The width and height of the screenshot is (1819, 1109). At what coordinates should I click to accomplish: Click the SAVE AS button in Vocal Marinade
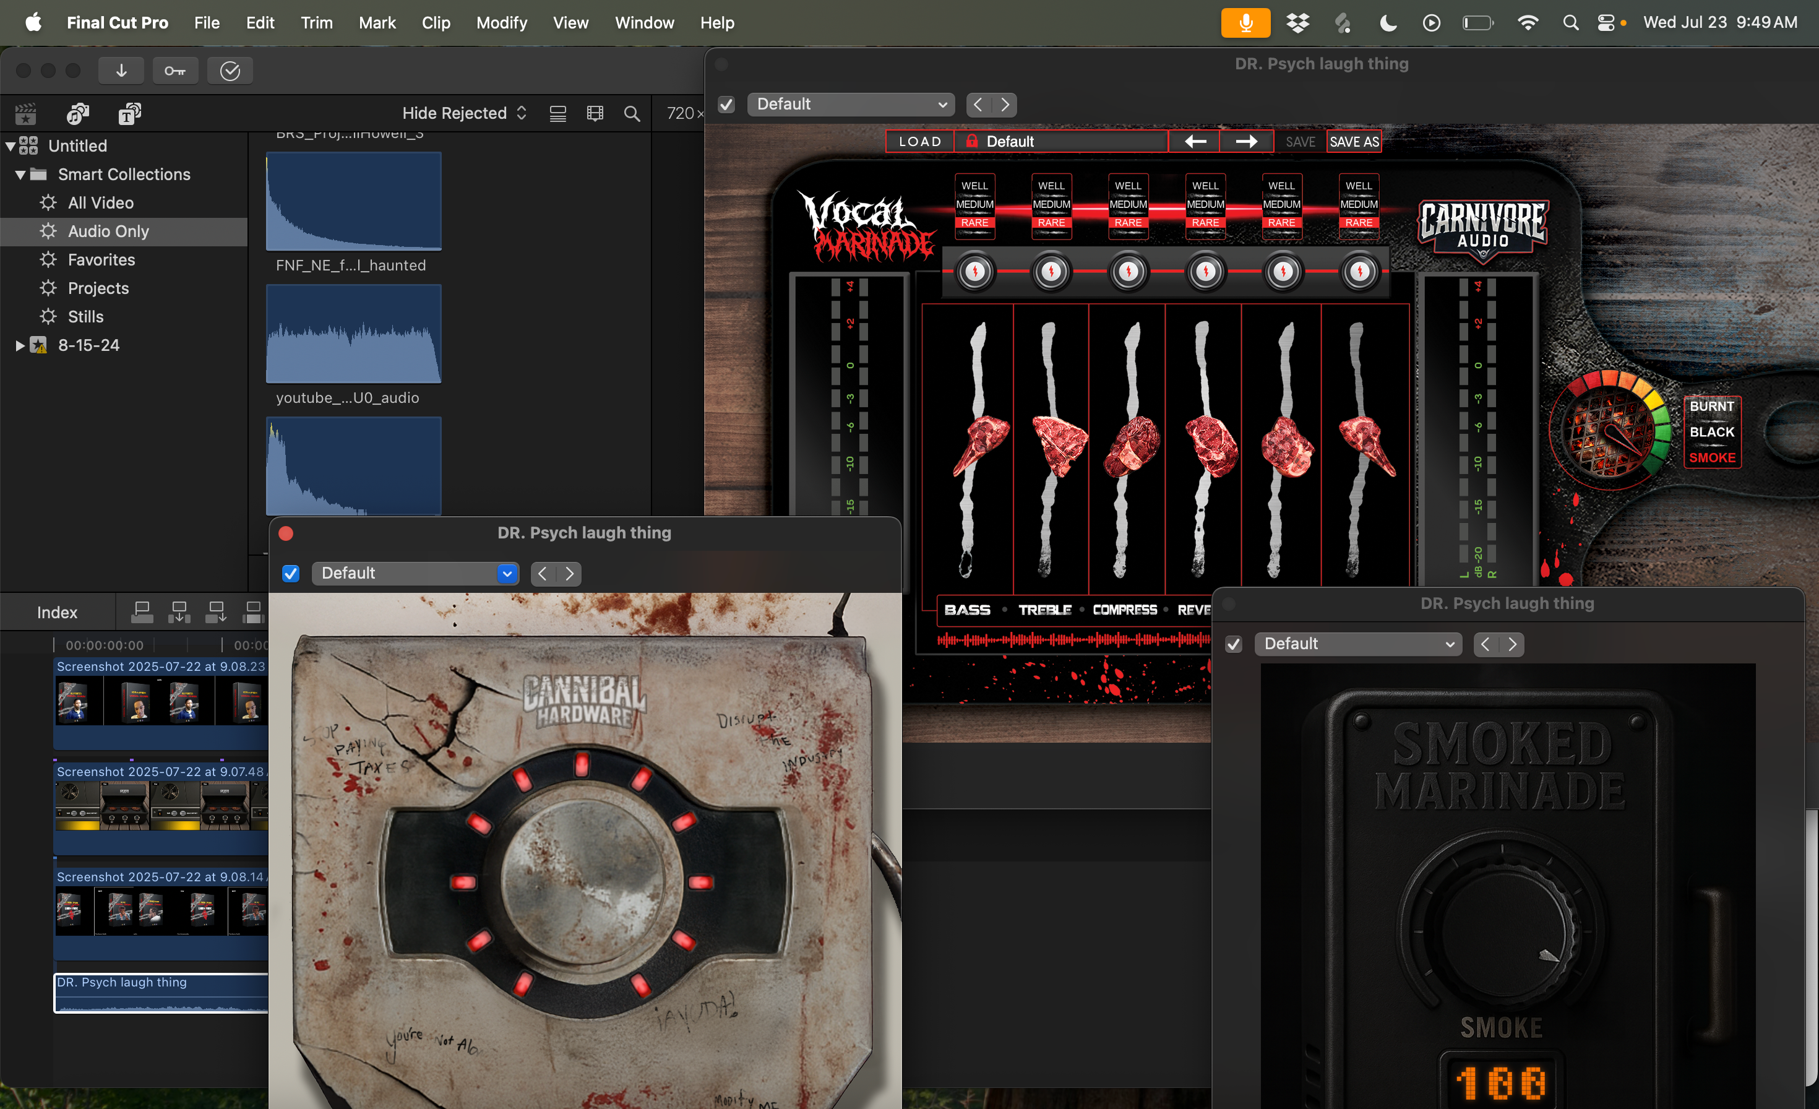pyautogui.click(x=1354, y=141)
